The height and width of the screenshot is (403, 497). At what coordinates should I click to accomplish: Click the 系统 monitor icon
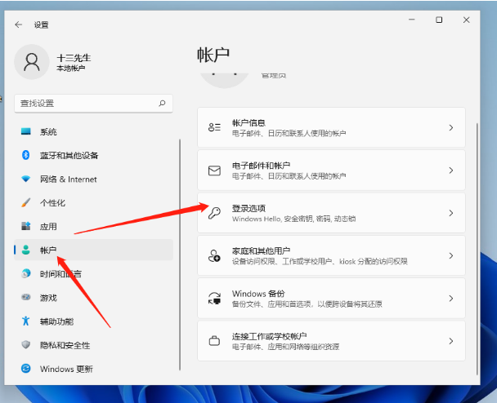tap(25, 131)
